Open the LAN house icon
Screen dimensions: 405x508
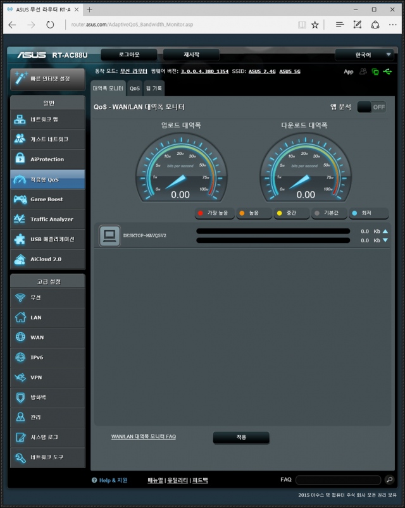pyautogui.click(x=20, y=317)
